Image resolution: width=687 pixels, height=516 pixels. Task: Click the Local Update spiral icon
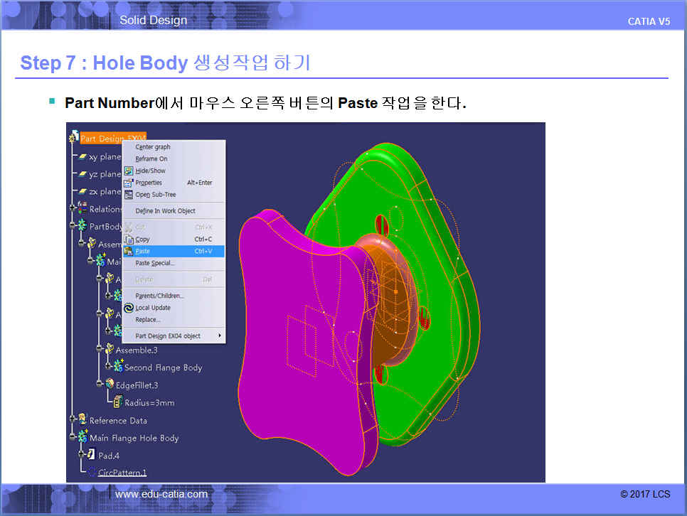coord(129,308)
